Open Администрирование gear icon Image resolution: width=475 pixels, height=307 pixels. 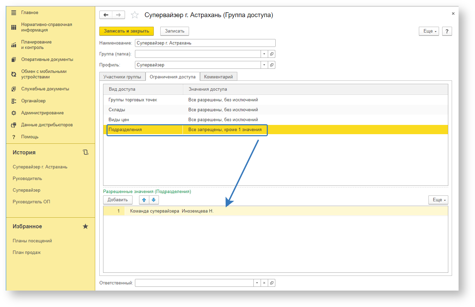[x=14, y=113]
